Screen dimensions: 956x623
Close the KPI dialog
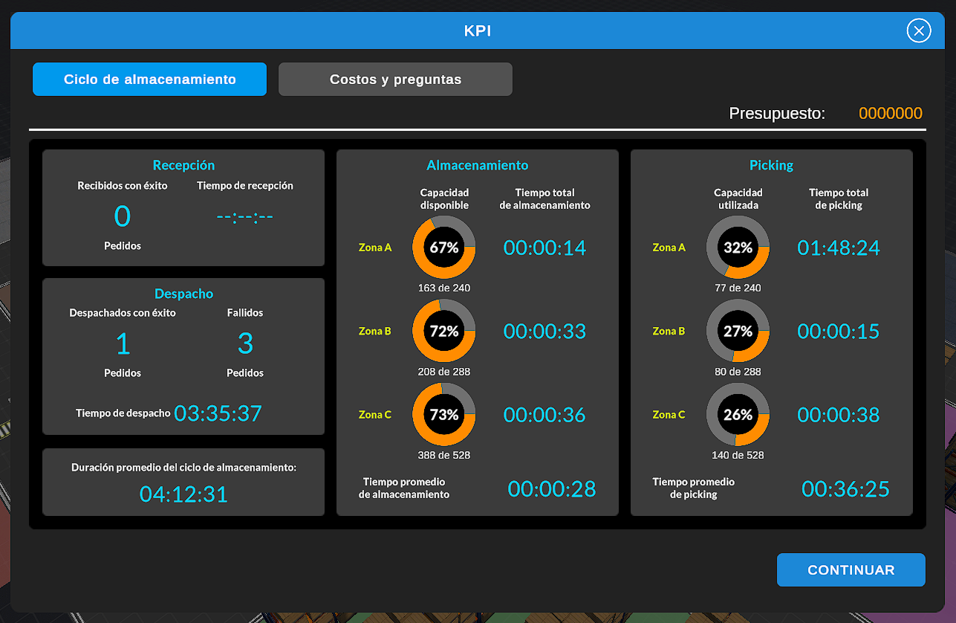[x=919, y=30]
